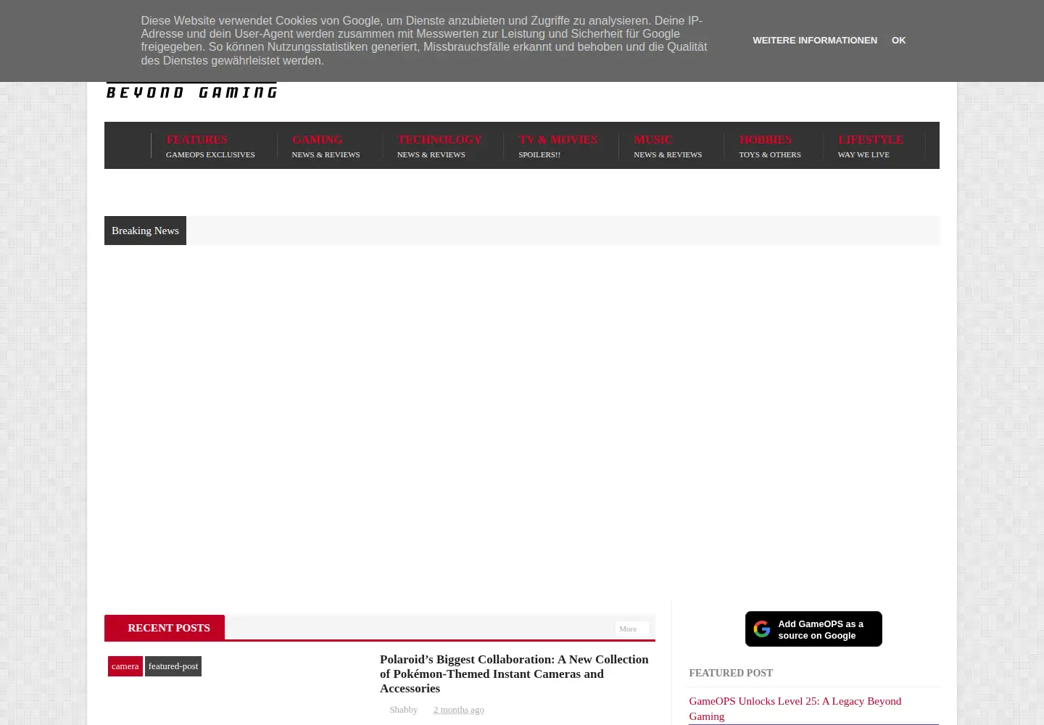Select the TV & MOVIES menu item

pyautogui.click(x=558, y=146)
